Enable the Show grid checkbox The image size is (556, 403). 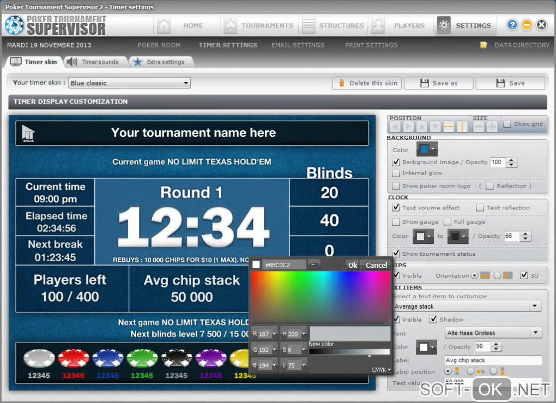click(507, 124)
